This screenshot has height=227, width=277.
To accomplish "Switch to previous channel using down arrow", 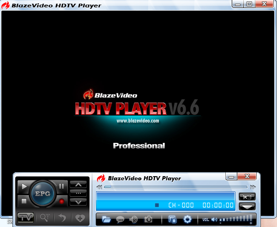I will [x=78, y=202].
